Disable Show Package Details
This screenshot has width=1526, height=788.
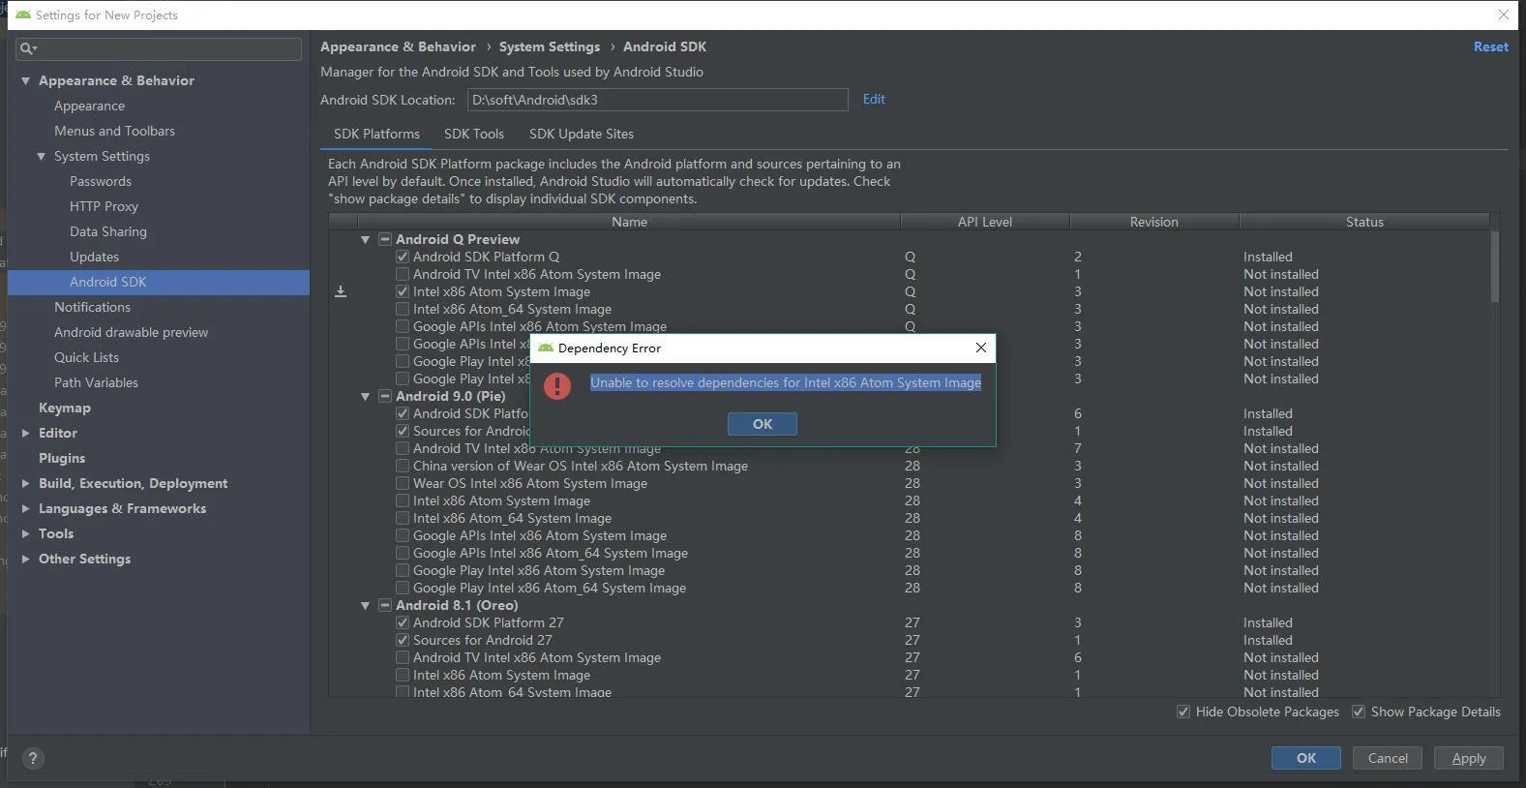tap(1359, 712)
